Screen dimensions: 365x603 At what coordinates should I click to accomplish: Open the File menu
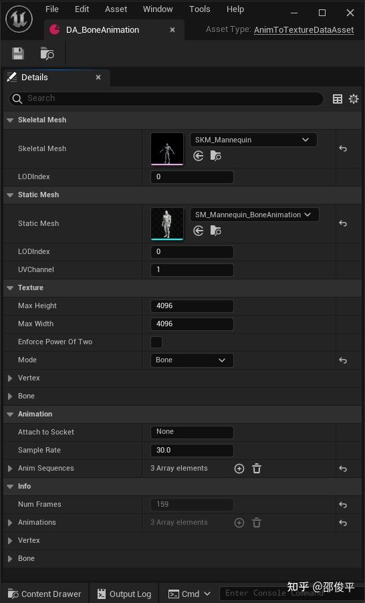click(52, 9)
